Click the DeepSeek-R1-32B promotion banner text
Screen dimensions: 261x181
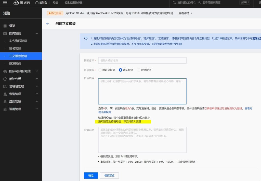120,13
